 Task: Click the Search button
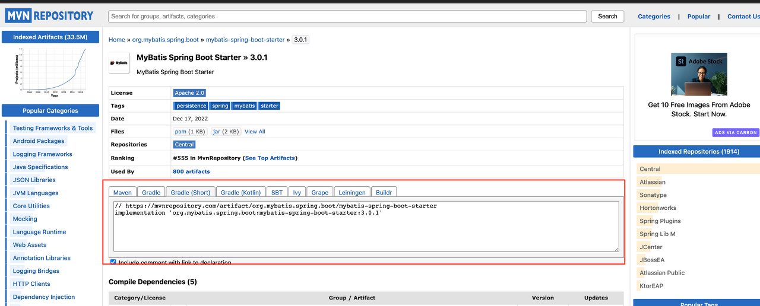pyautogui.click(x=607, y=17)
